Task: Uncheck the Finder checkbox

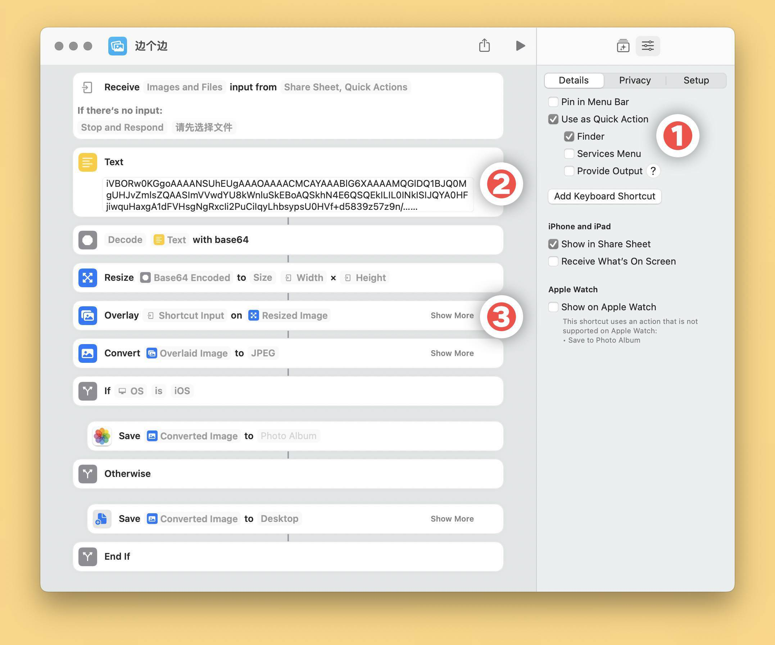Action: (x=569, y=137)
